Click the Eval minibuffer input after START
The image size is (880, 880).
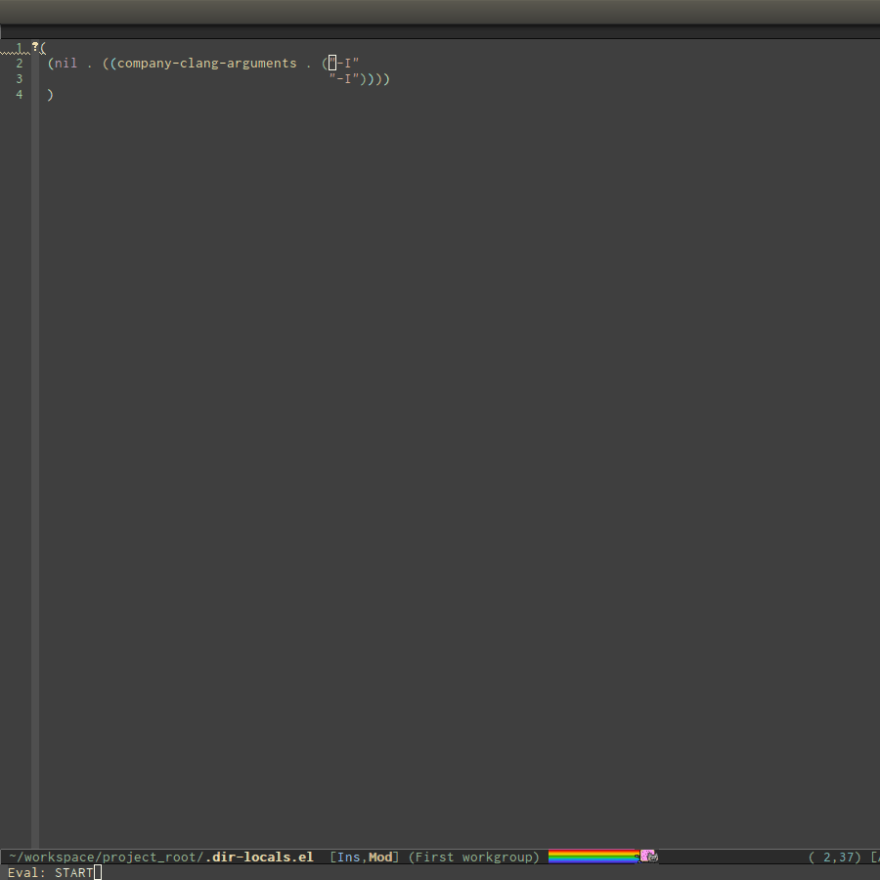(x=98, y=872)
